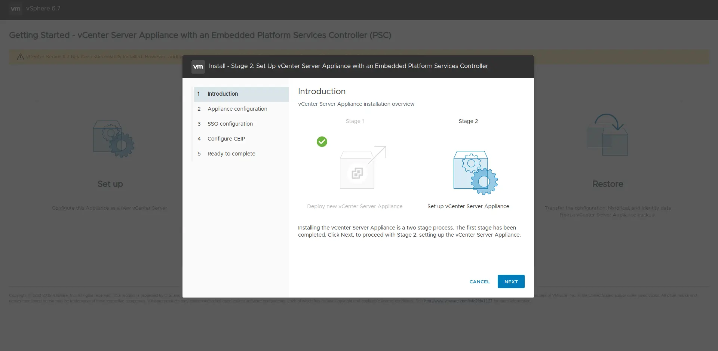Click the 'Transfer the configuration, historical' description text
The height and width of the screenshot is (351, 718).
608,212
